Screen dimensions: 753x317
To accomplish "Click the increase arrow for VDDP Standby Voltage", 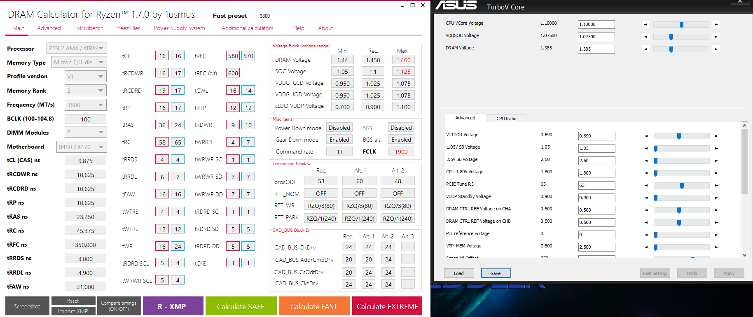I will tap(716, 198).
